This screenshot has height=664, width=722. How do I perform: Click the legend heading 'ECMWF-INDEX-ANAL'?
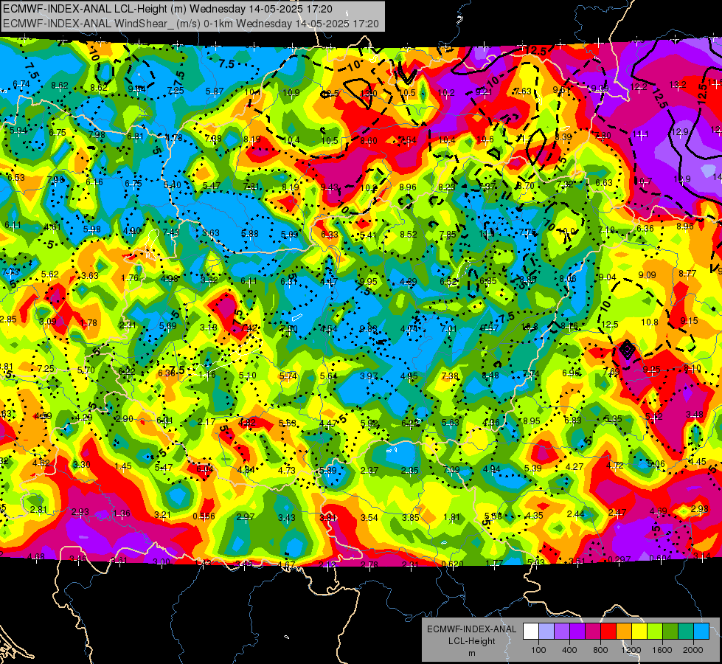(x=472, y=629)
